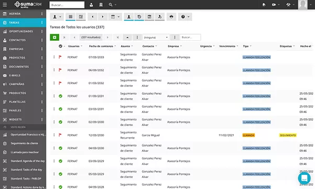Go to first page of results
315x189 pixels.
(x=64, y=37)
